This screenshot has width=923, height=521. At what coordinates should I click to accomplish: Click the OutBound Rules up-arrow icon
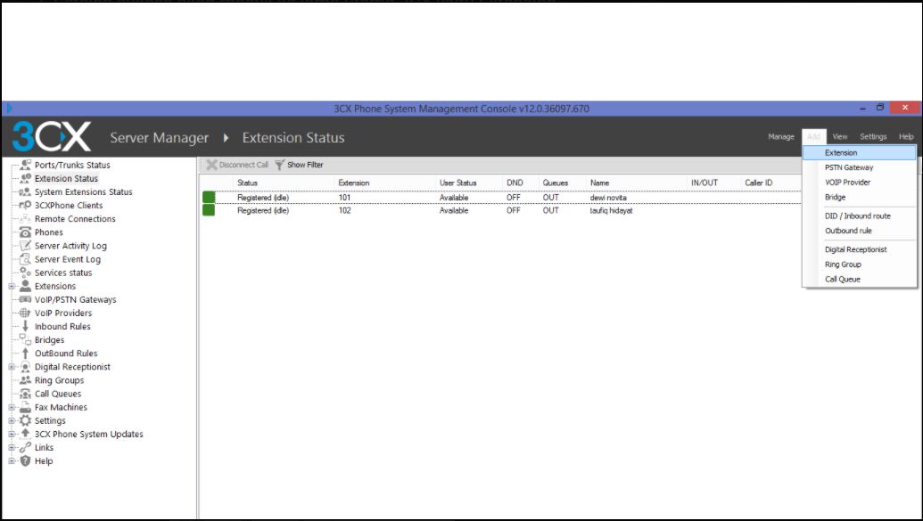[x=25, y=354]
